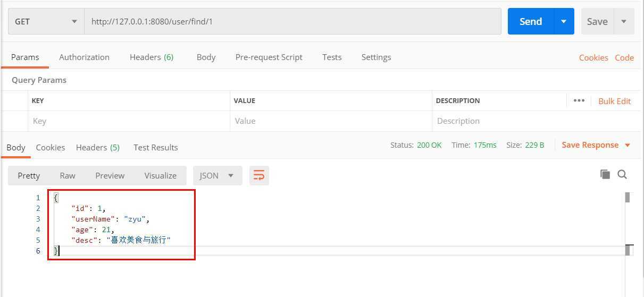644x297 pixels.
Task: Open the Cookies link at right
Action: click(593, 58)
